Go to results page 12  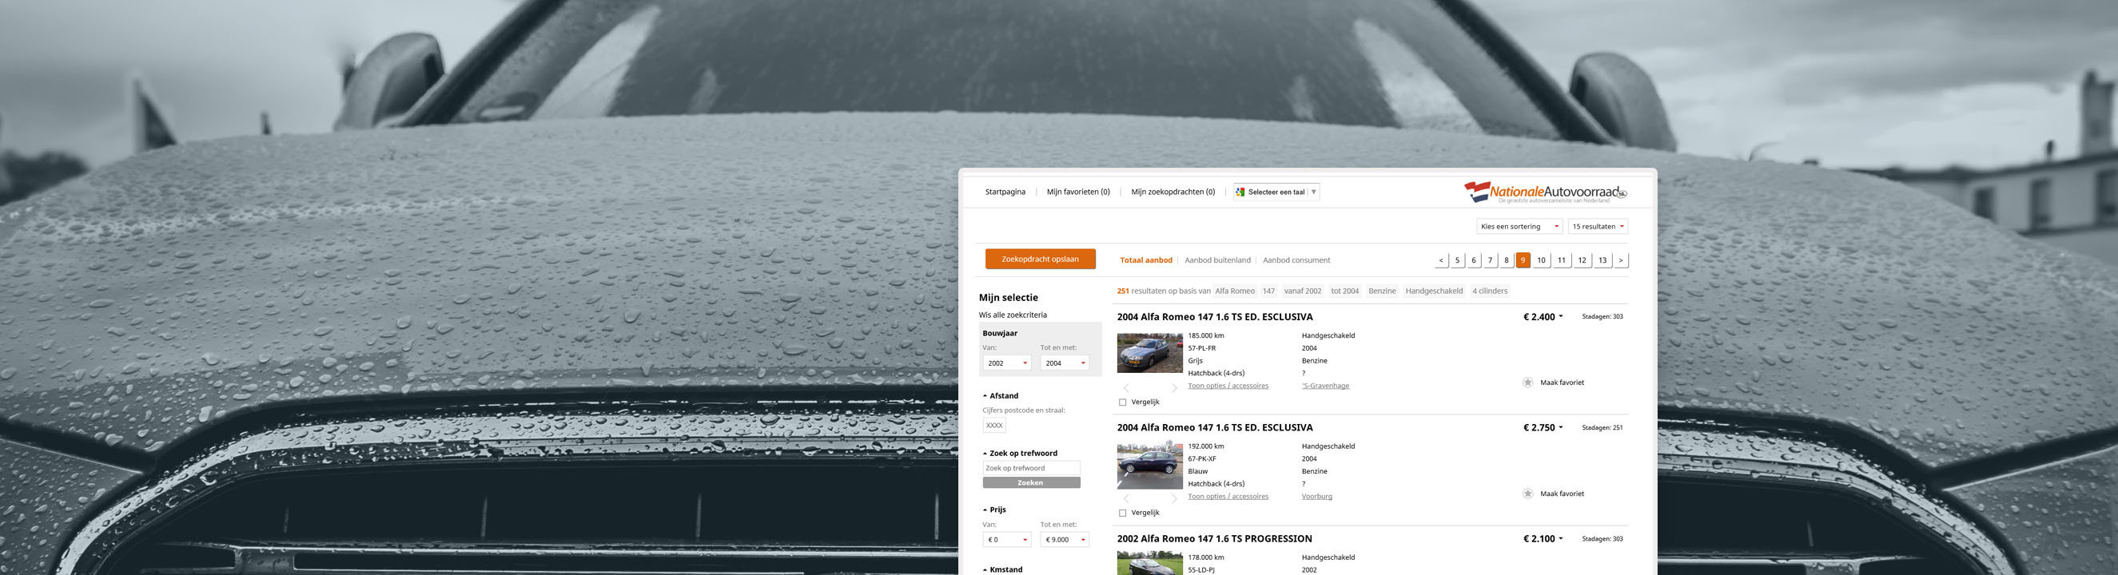click(1582, 260)
